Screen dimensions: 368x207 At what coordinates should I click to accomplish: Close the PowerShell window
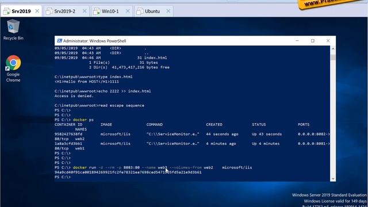click(x=328, y=41)
